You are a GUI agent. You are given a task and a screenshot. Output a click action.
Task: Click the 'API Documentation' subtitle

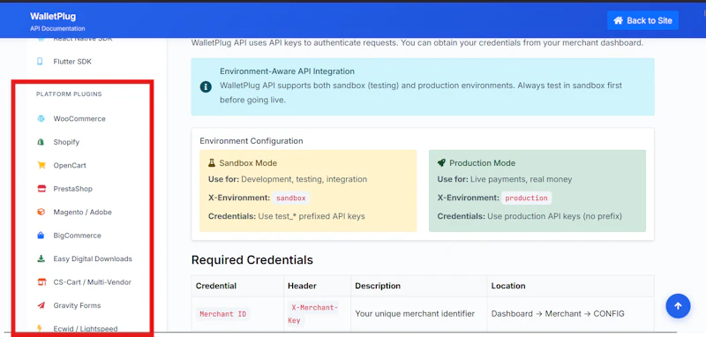coord(57,29)
